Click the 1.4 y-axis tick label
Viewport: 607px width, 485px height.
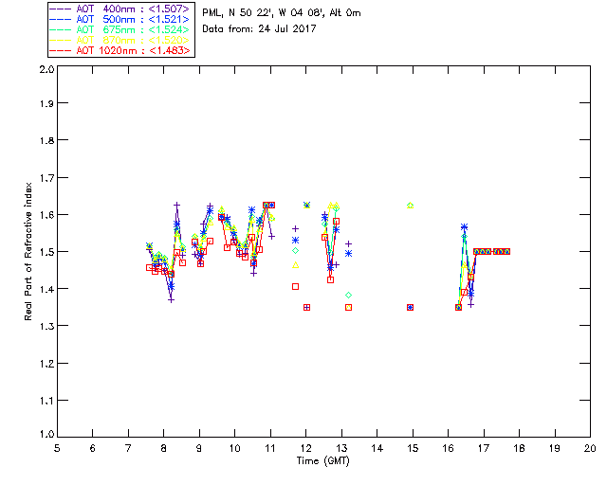click(x=46, y=289)
